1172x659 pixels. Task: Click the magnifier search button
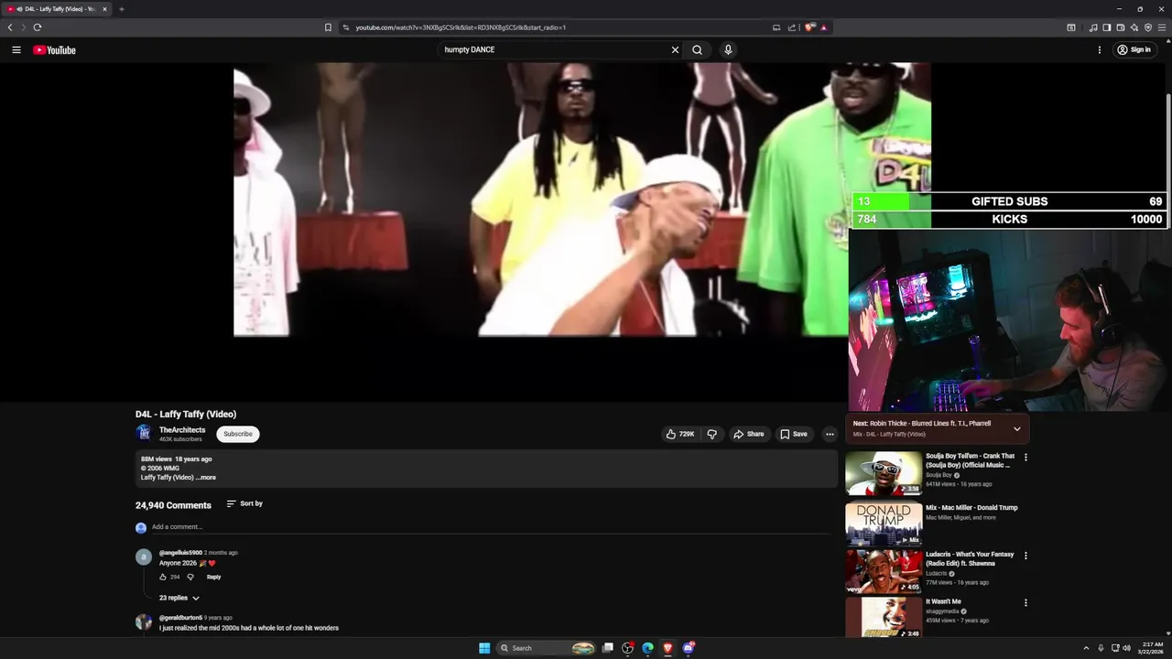coord(697,49)
